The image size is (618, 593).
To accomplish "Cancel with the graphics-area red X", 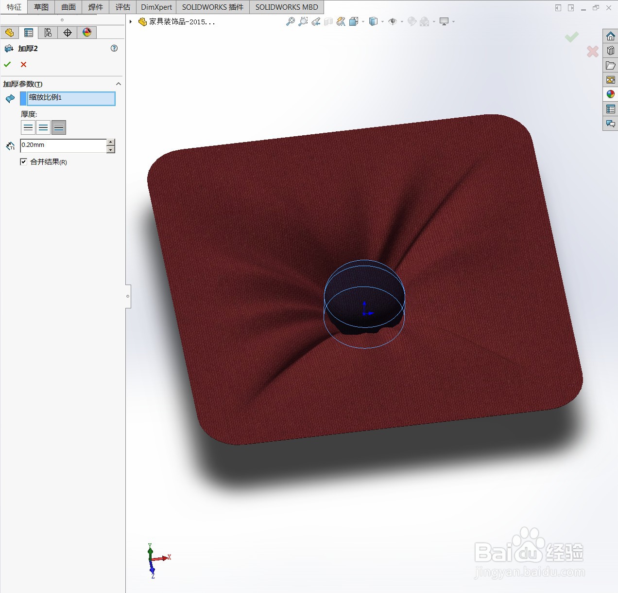I will 593,52.
